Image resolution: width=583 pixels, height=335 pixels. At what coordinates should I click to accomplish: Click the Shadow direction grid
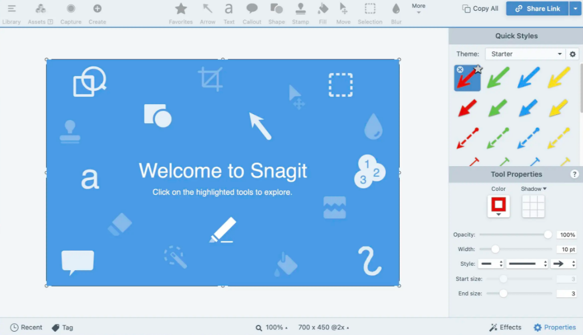tap(533, 206)
